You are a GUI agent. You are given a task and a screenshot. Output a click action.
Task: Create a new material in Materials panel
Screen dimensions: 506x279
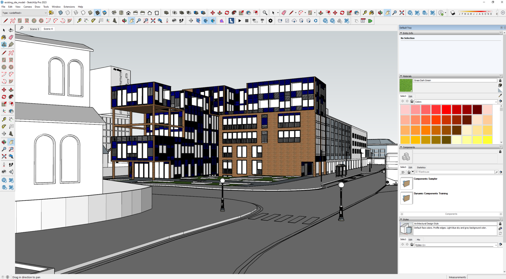click(500, 85)
